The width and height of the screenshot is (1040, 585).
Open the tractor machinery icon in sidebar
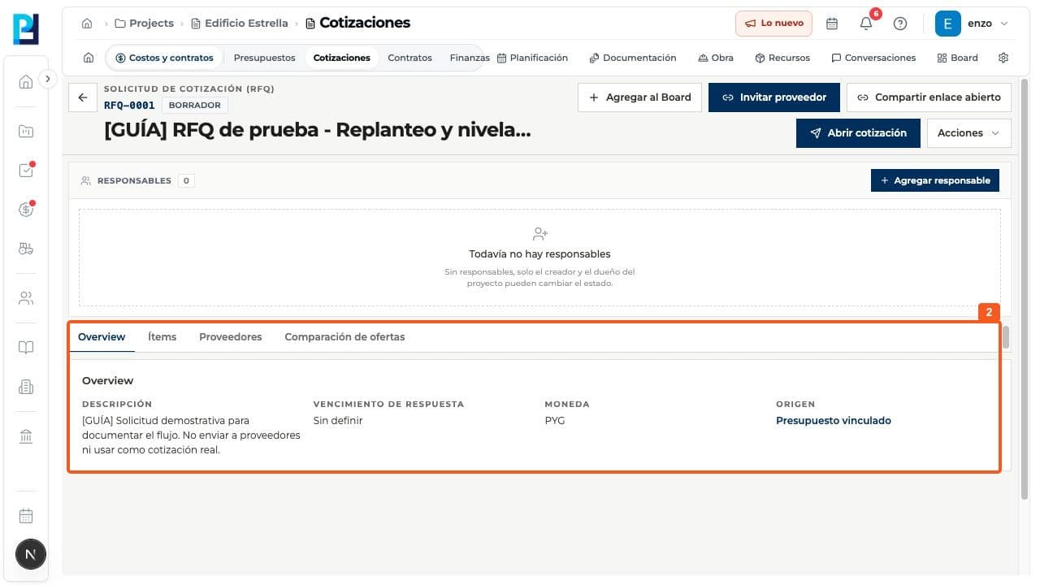(26, 249)
